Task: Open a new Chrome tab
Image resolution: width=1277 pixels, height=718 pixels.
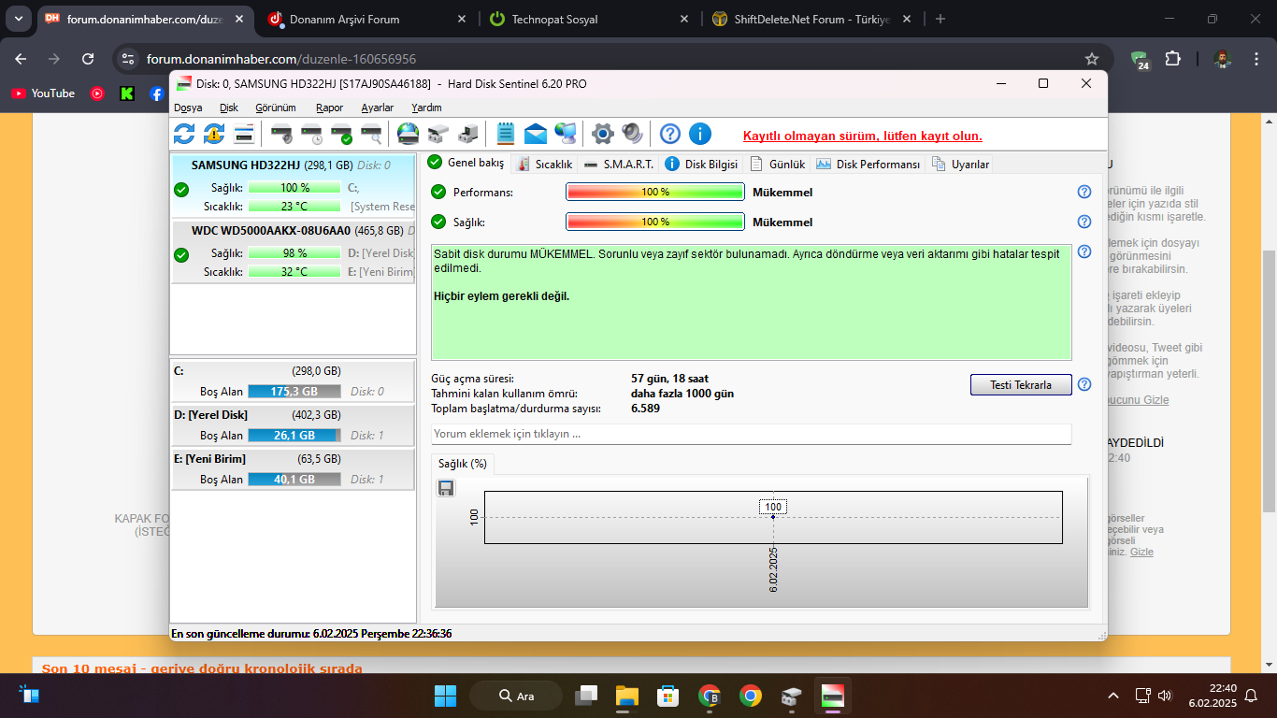Action: pyautogui.click(x=940, y=19)
